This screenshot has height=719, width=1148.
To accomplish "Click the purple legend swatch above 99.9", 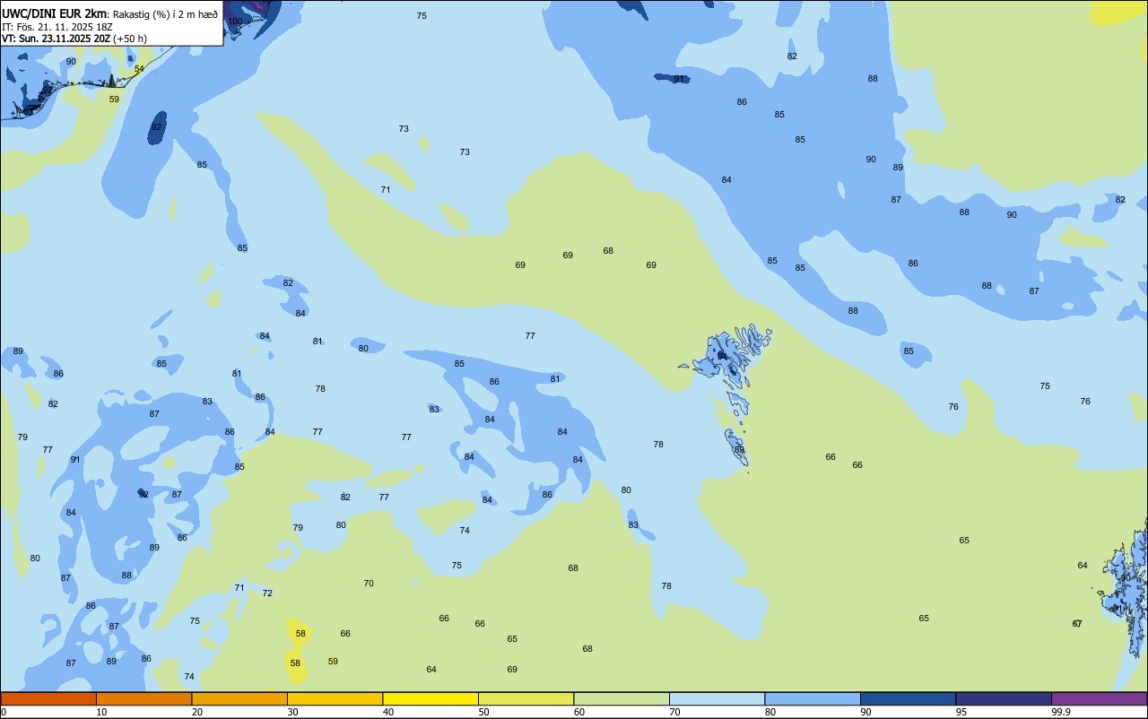I will coord(1099,698).
